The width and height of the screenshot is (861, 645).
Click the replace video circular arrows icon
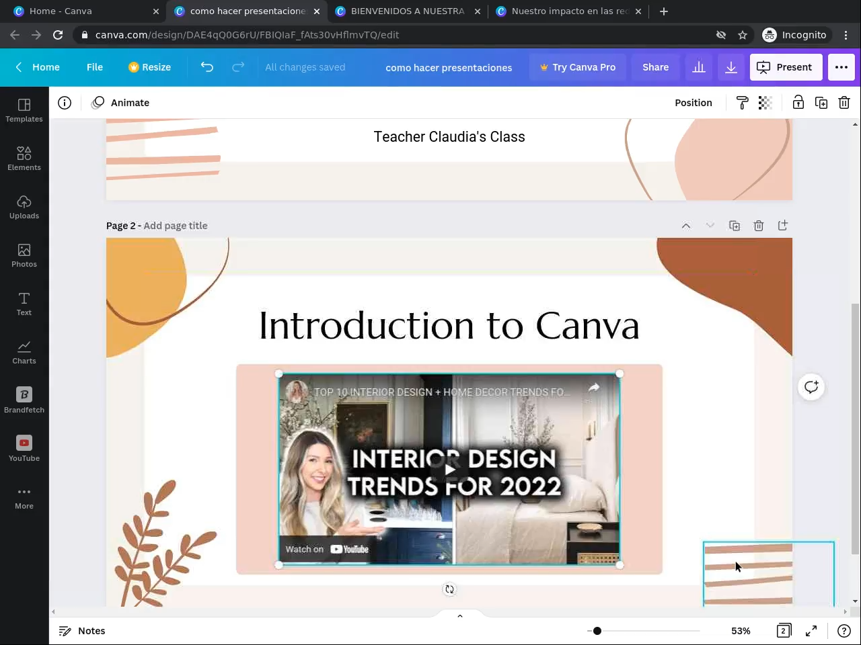(449, 589)
